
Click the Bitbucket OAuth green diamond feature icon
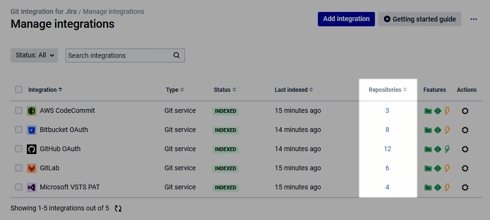(437, 130)
